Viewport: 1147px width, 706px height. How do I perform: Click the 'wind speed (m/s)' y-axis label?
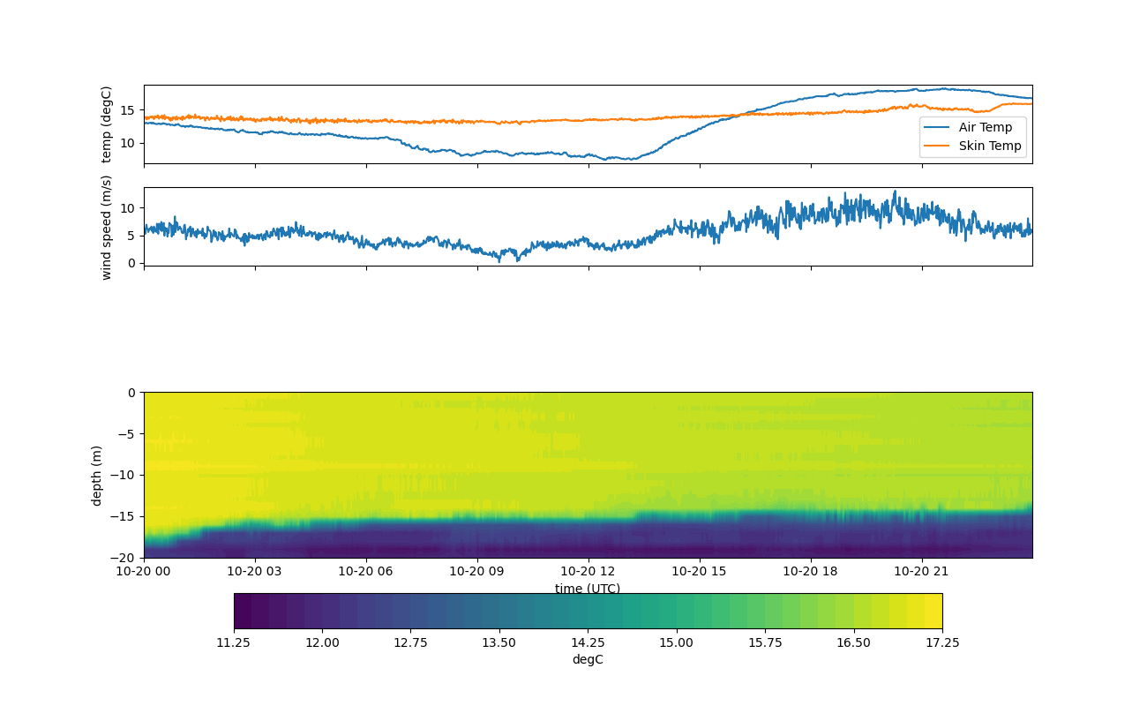coord(107,227)
